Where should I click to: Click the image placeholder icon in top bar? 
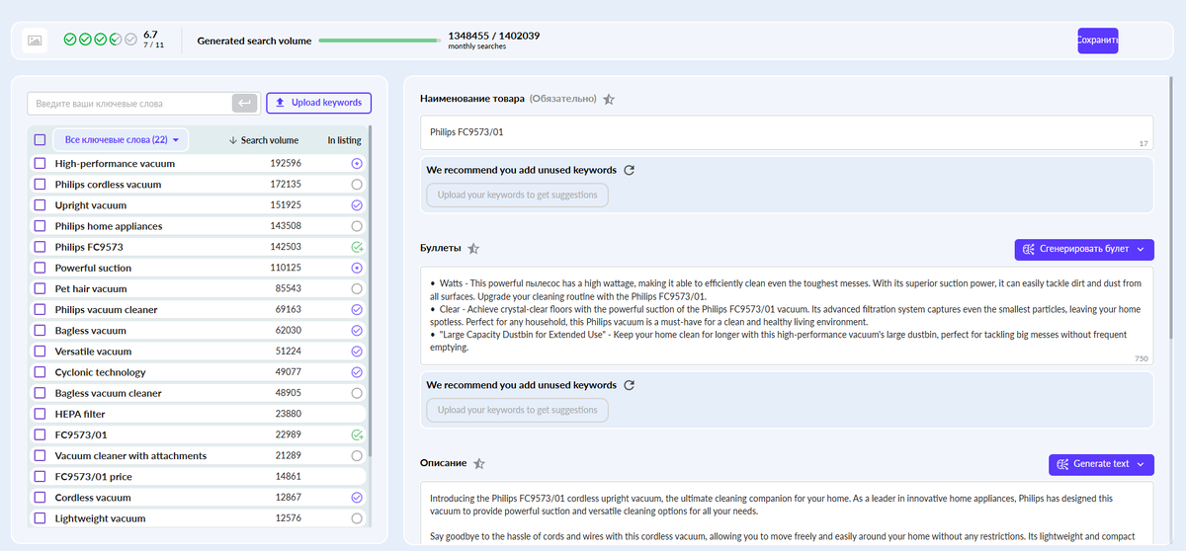point(35,40)
